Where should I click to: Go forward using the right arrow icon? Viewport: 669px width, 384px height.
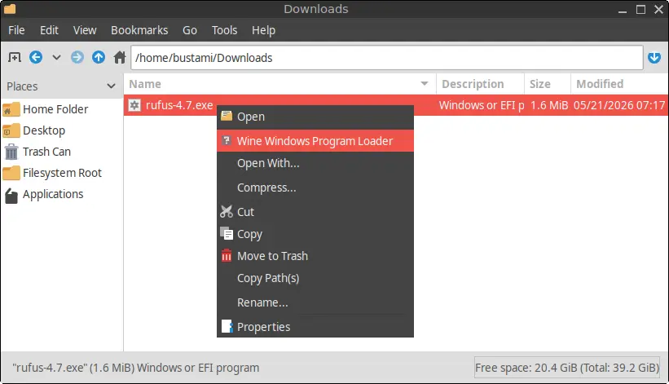[x=77, y=57]
